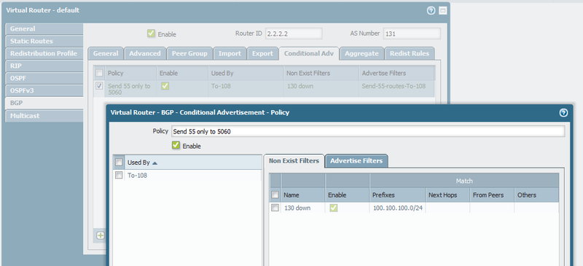This screenshot has height=266, width=583.
Task: Open the Redistribution Profile sidebar section
Action: (x=44, y=53)
